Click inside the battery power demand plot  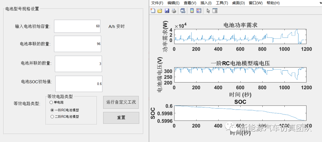240,37
